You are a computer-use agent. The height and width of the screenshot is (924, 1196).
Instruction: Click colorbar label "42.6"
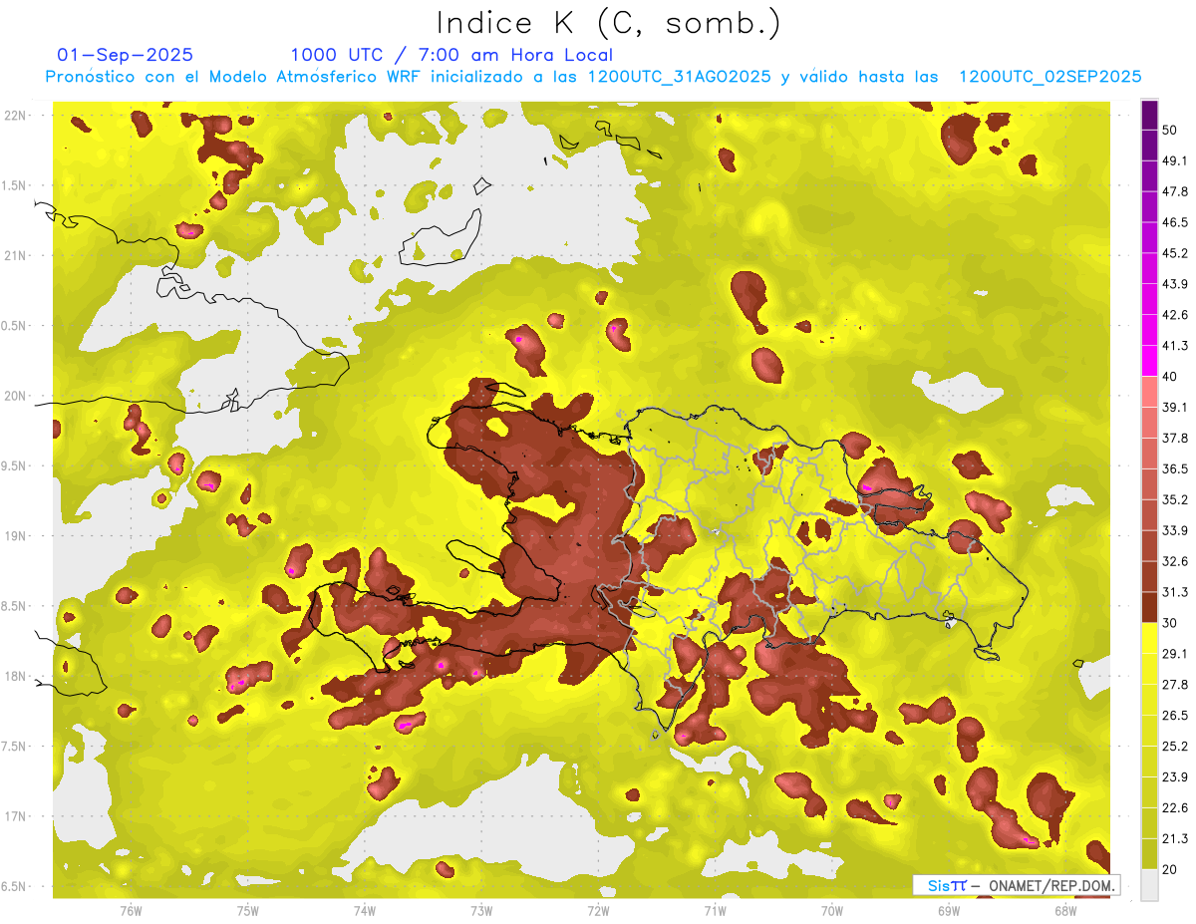(1174, 315)
